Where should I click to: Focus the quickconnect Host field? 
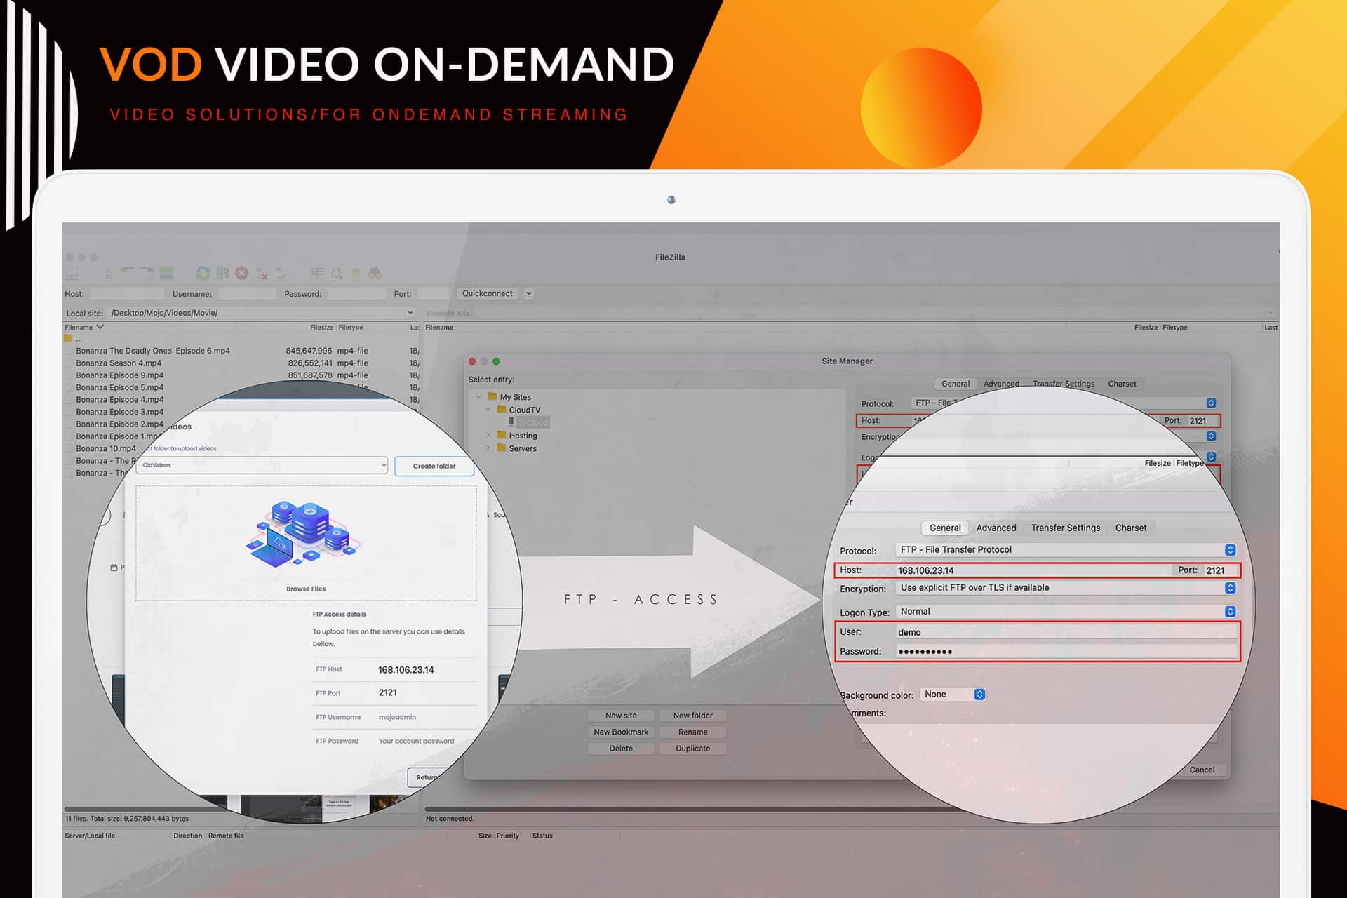(x=126, y=294)
